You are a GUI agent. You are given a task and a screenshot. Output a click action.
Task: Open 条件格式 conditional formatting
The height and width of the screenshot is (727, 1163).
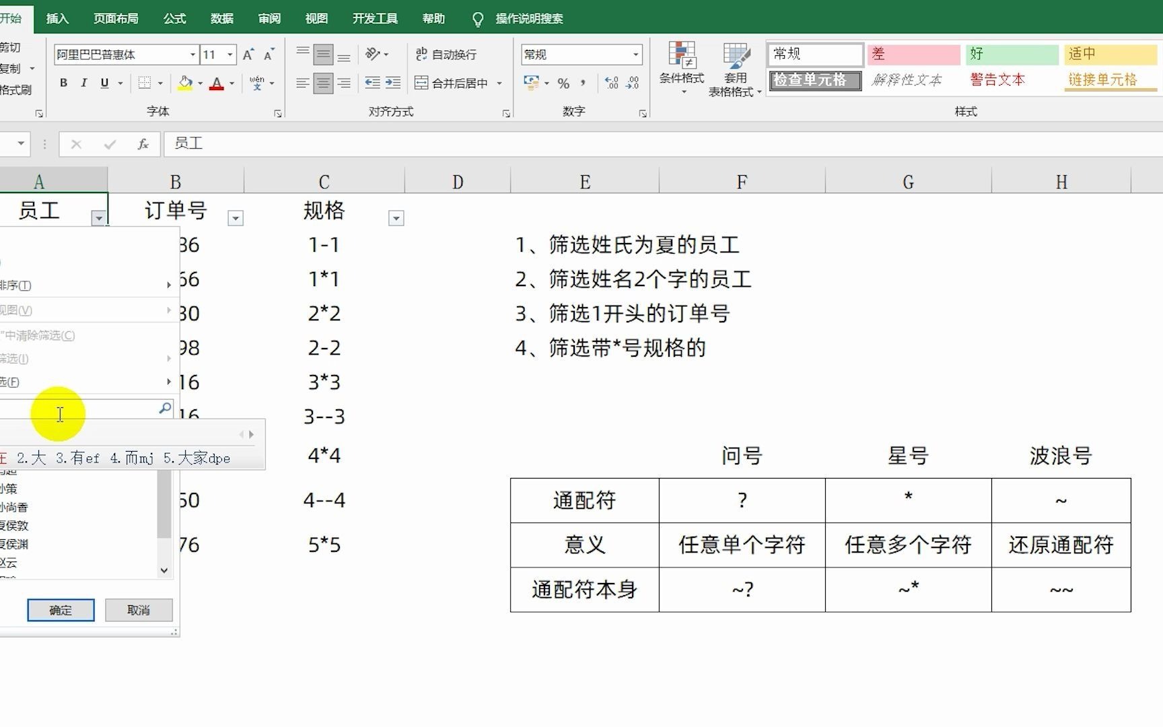pos(681,67)
